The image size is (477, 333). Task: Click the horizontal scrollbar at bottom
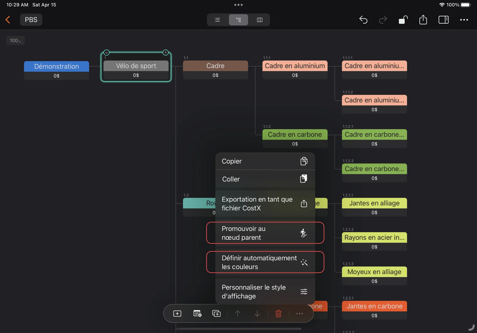tap(238, 329)
